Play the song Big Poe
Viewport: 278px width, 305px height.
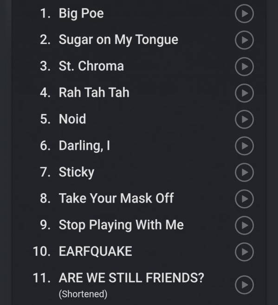(244, 13)
